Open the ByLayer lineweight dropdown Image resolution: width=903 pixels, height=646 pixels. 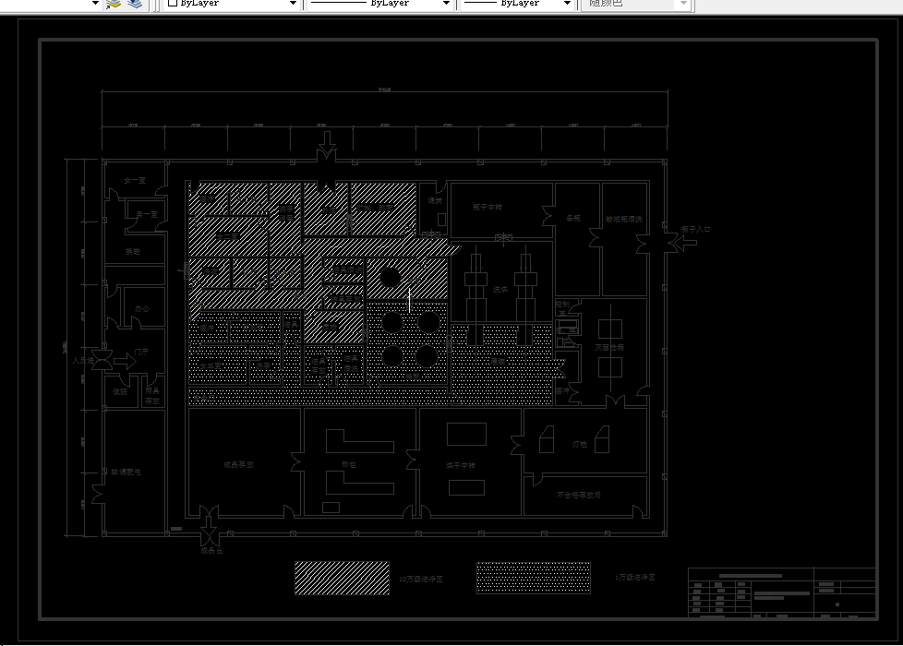point(517,4)
